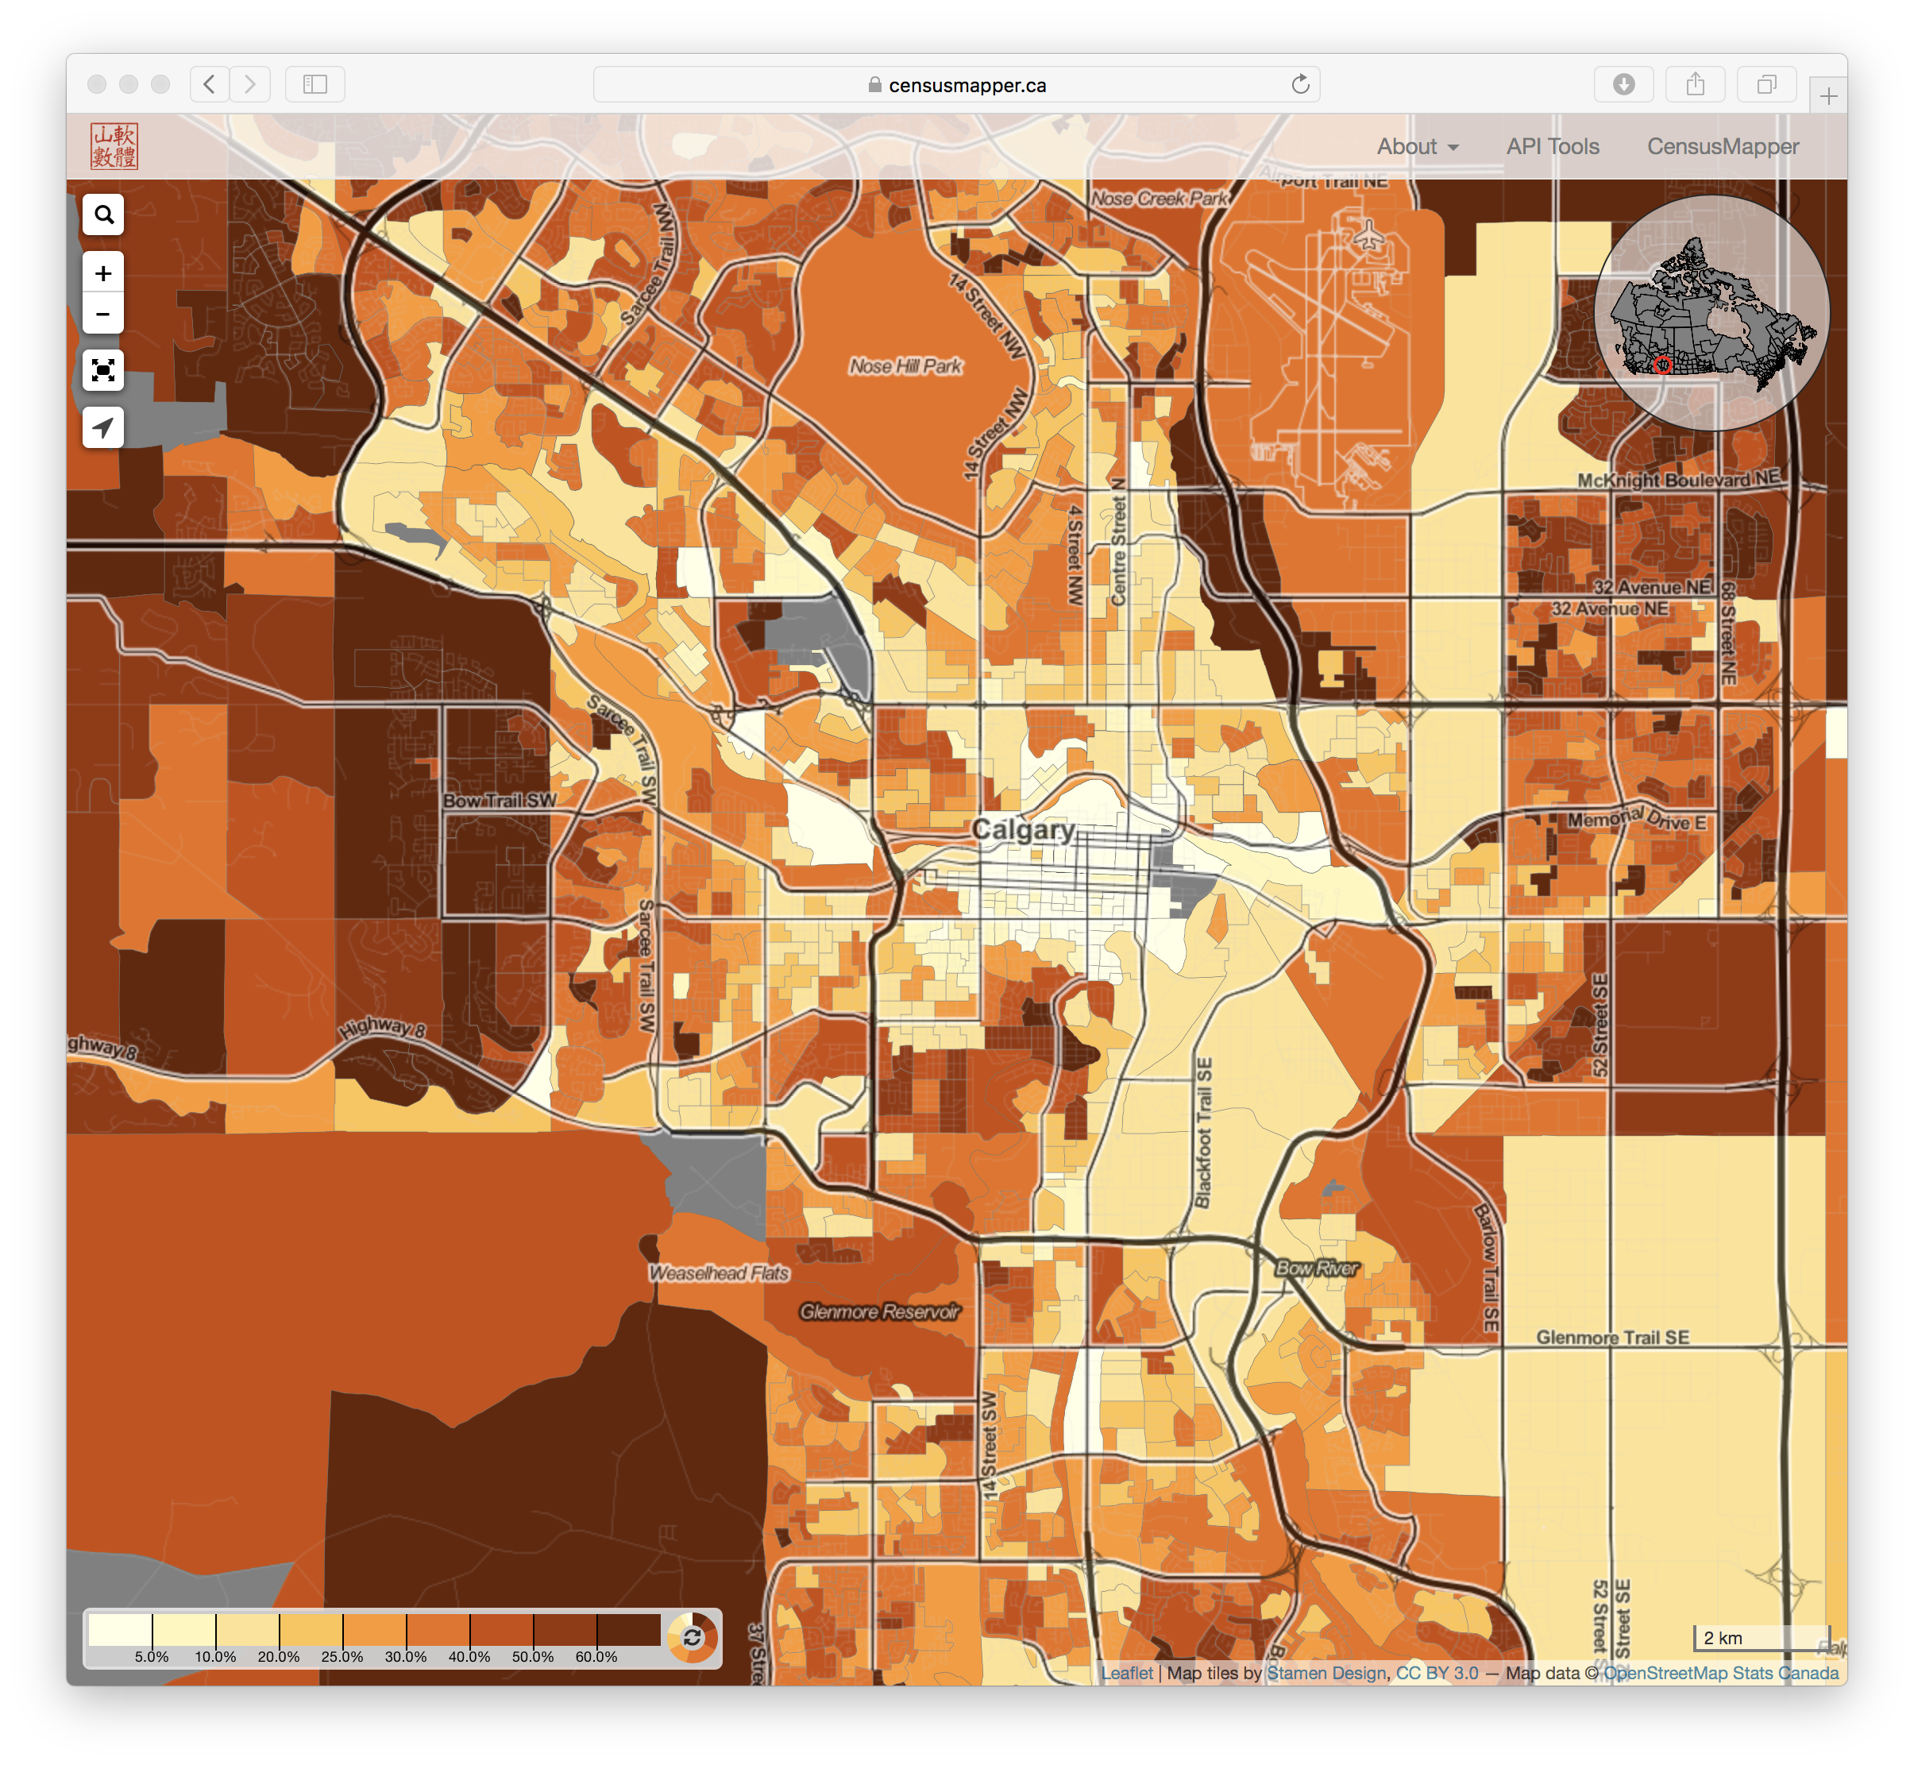1914x1765 pixels.
Task: Click the map search magnifier icon
Action: 103,215
